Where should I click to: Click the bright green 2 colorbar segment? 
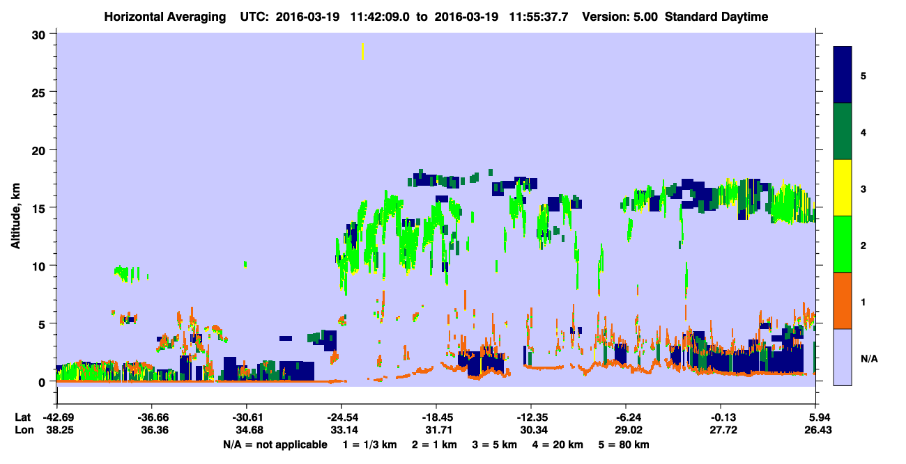coord(843,244)
